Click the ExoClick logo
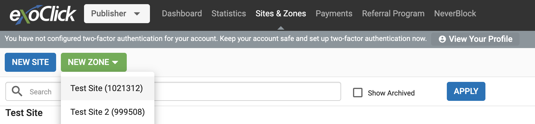Image resolution: width=535 pixels, height=124 pixels. 43,14
